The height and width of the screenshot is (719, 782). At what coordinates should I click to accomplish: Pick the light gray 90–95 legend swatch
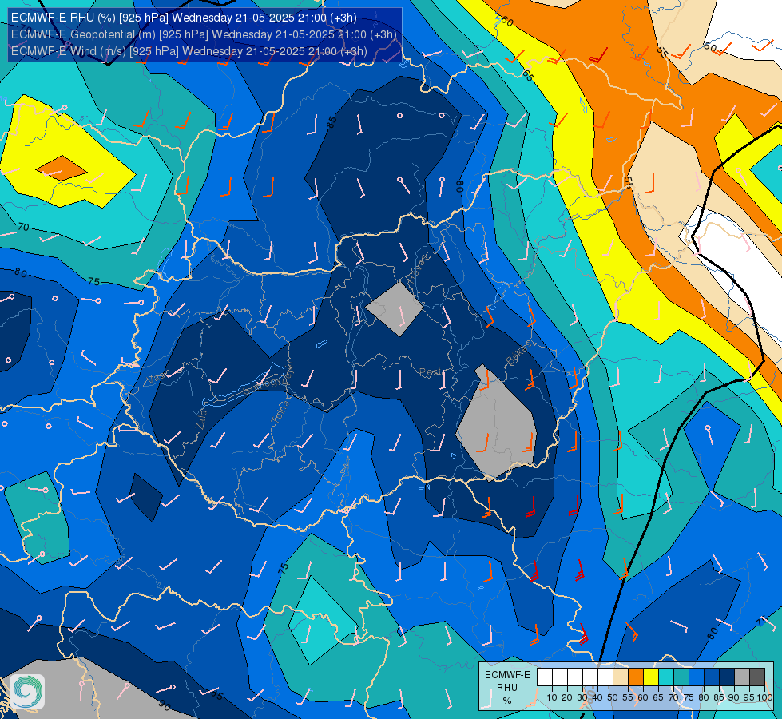point(742,677)
